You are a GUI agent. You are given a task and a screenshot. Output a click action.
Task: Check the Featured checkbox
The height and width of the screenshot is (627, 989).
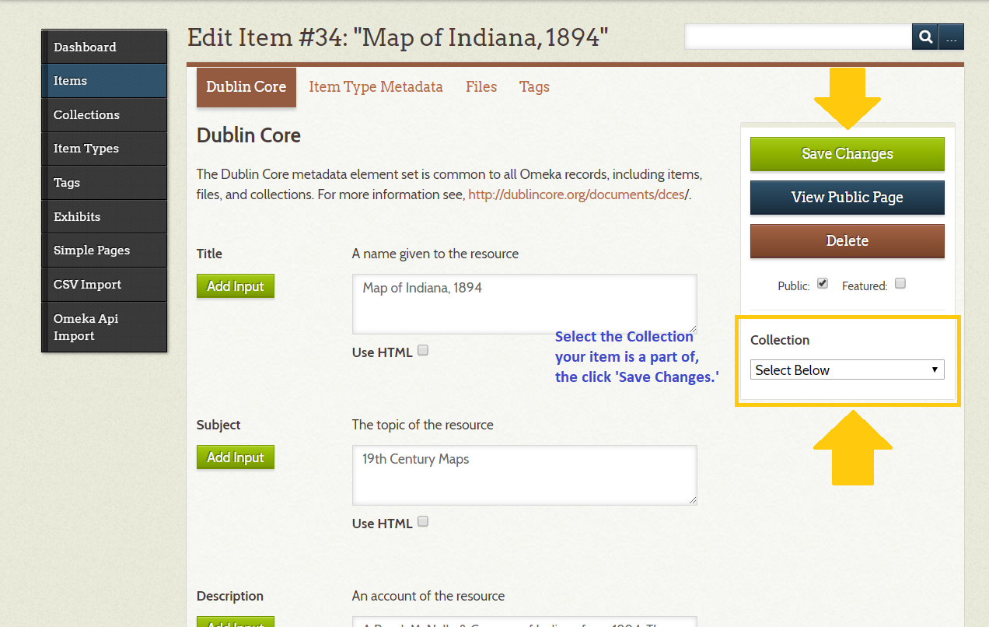click(900, 284)
